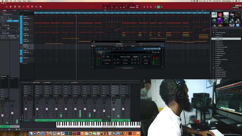Click the PatchWork help question-mark icon
The image size is (242, 136).
click(x=160, y=49)
